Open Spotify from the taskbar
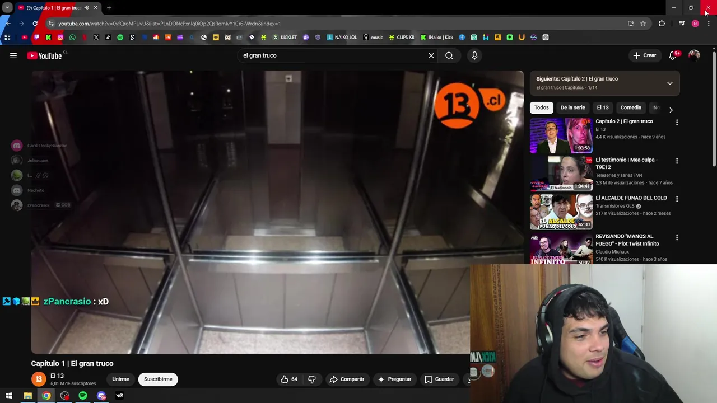This screenshot has width=717, height=403. coord(83,396)
